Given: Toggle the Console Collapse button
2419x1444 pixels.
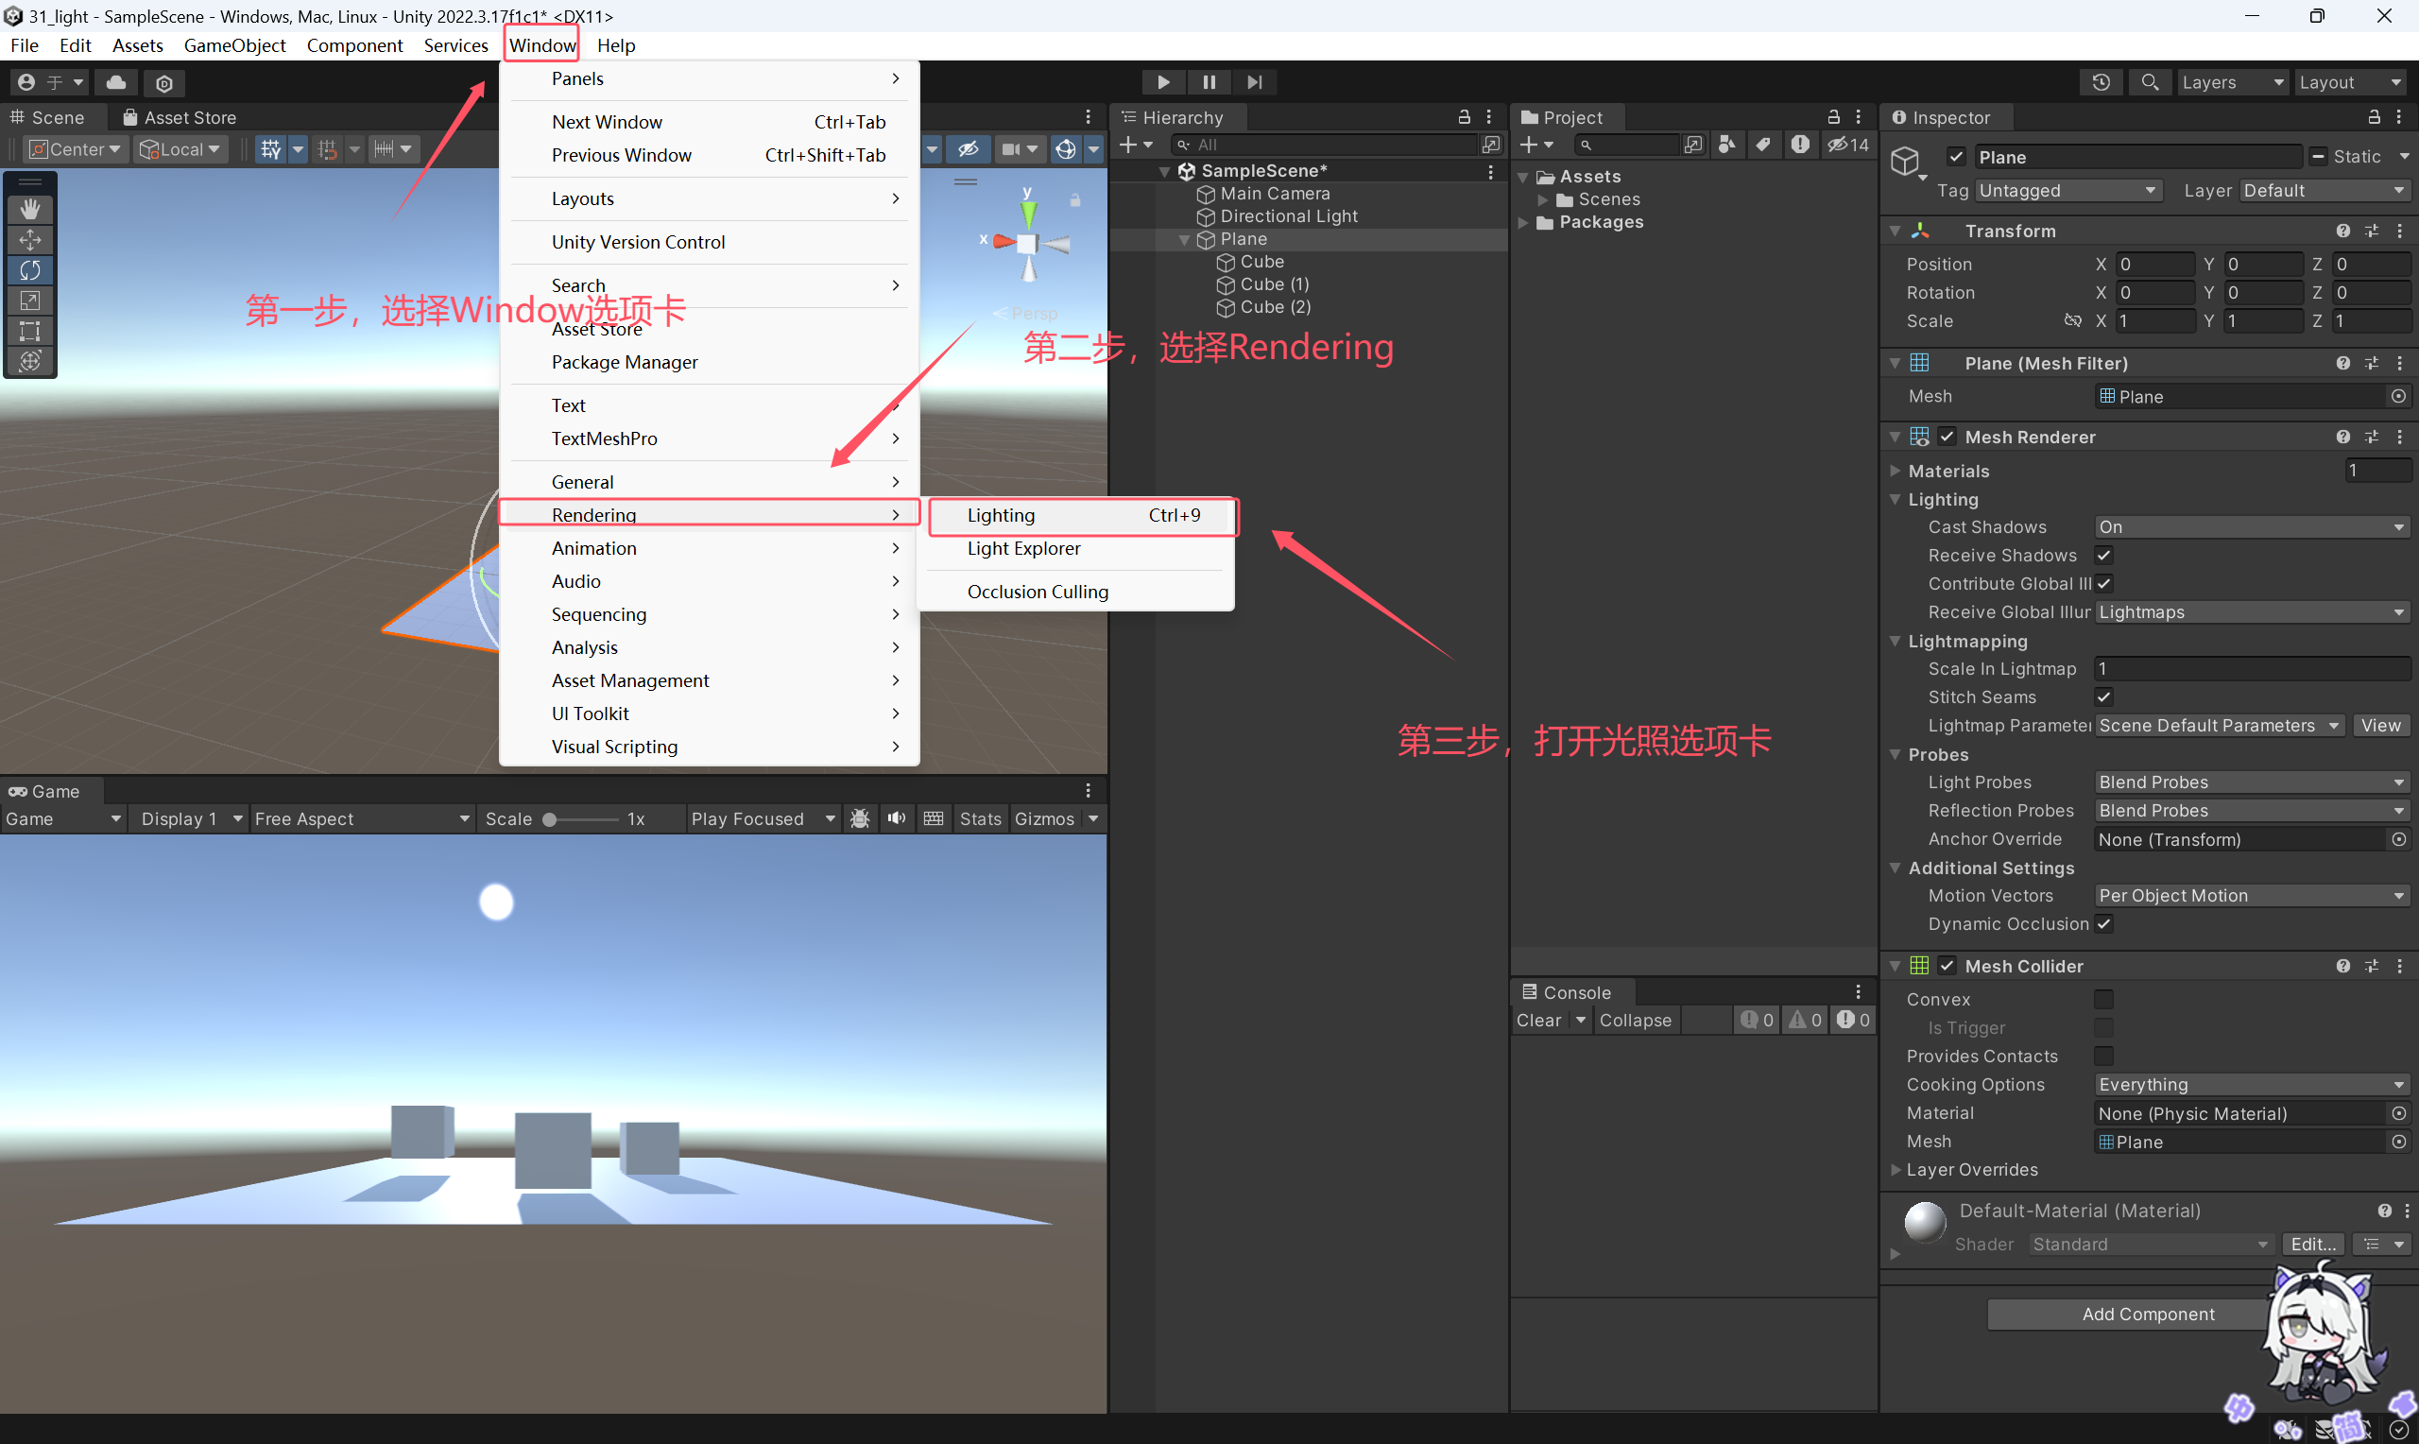Looking at the screenshot, I should tap(1635, 1020).
